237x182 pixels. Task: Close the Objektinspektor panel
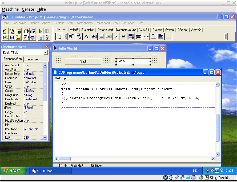pyautogui.click(x=46, y=47)
